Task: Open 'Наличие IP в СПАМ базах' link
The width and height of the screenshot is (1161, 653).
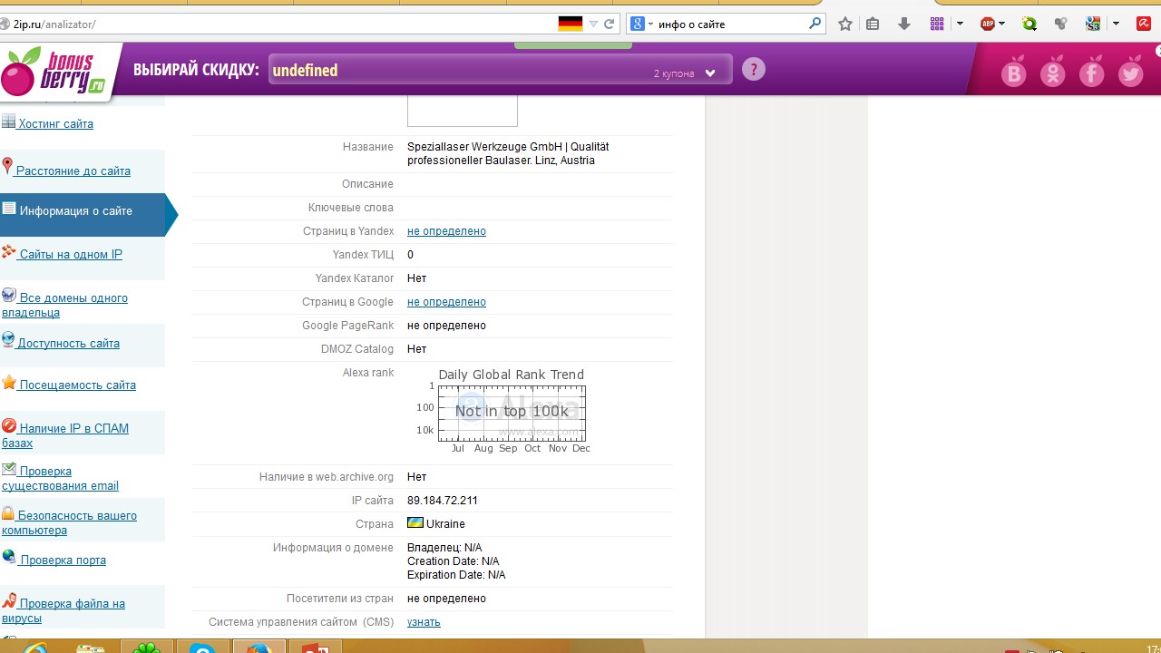Action: (65, 435)
